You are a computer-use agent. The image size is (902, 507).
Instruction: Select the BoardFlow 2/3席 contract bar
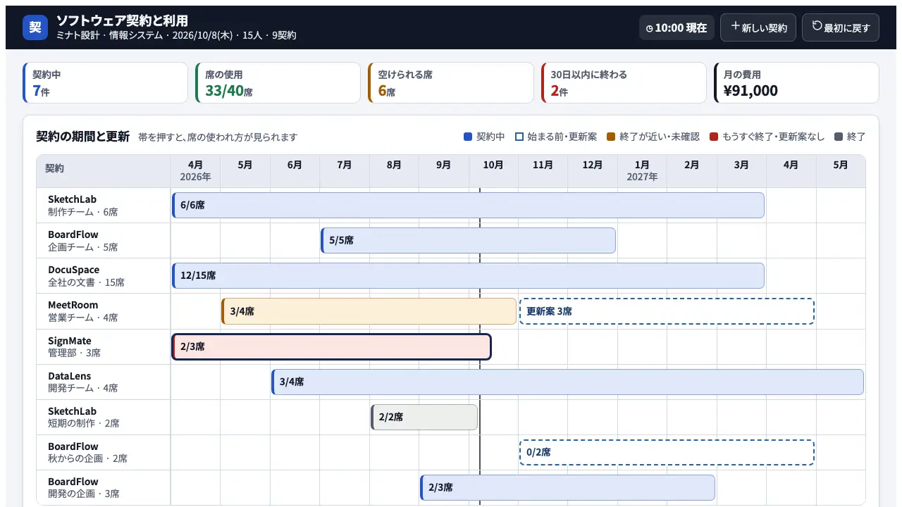point(567,487)
